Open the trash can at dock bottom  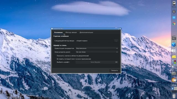(x=174, y=96)
